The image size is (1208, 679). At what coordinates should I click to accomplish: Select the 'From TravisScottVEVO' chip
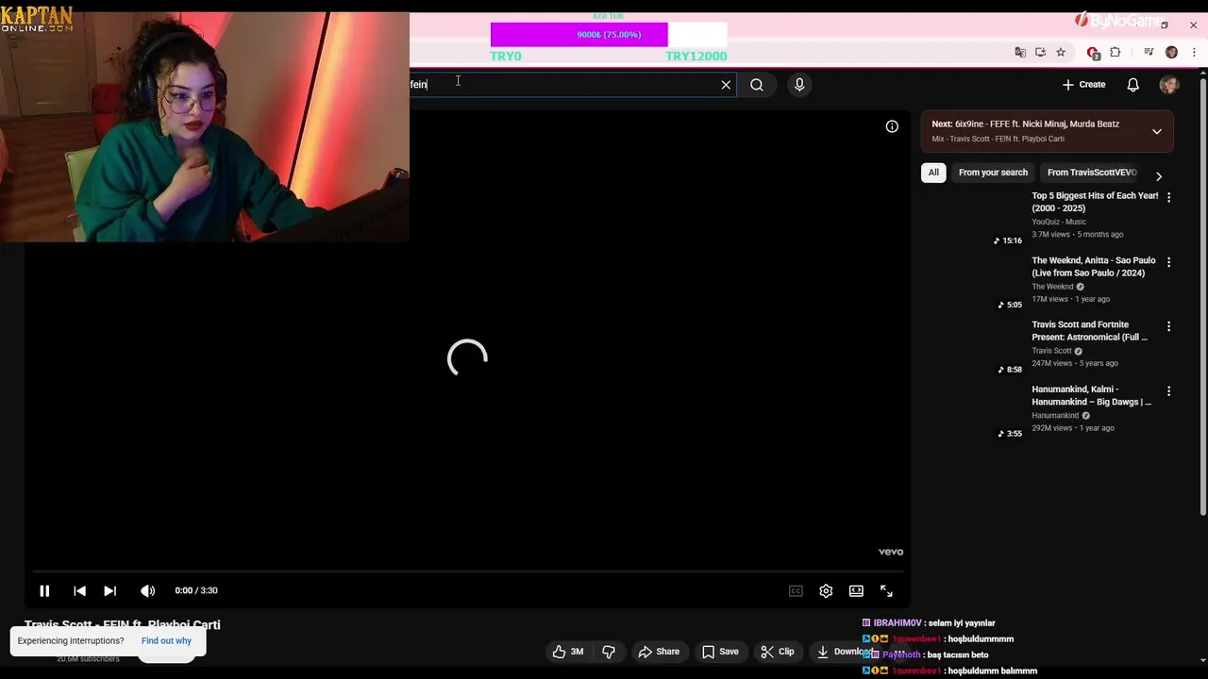click(x=1092, y=173)
